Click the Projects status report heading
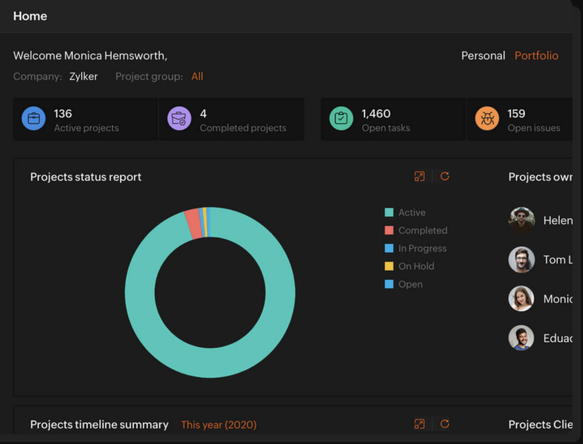The width and height of the screenshot is (583, 444). [x=86, y=177]
